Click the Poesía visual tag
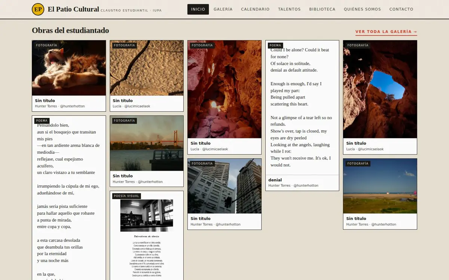Screen dimensions: 449x280 pos(126,196)
